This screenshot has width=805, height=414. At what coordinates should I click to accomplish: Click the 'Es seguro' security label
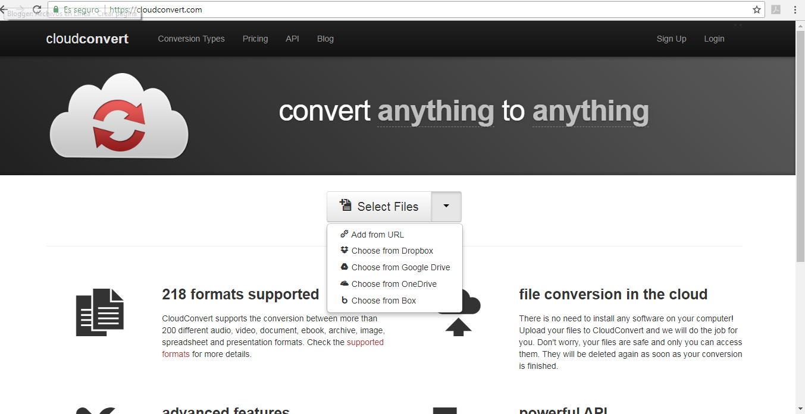point(82,10)
